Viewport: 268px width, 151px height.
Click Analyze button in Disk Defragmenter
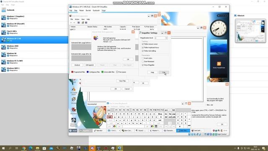point(77,65)
